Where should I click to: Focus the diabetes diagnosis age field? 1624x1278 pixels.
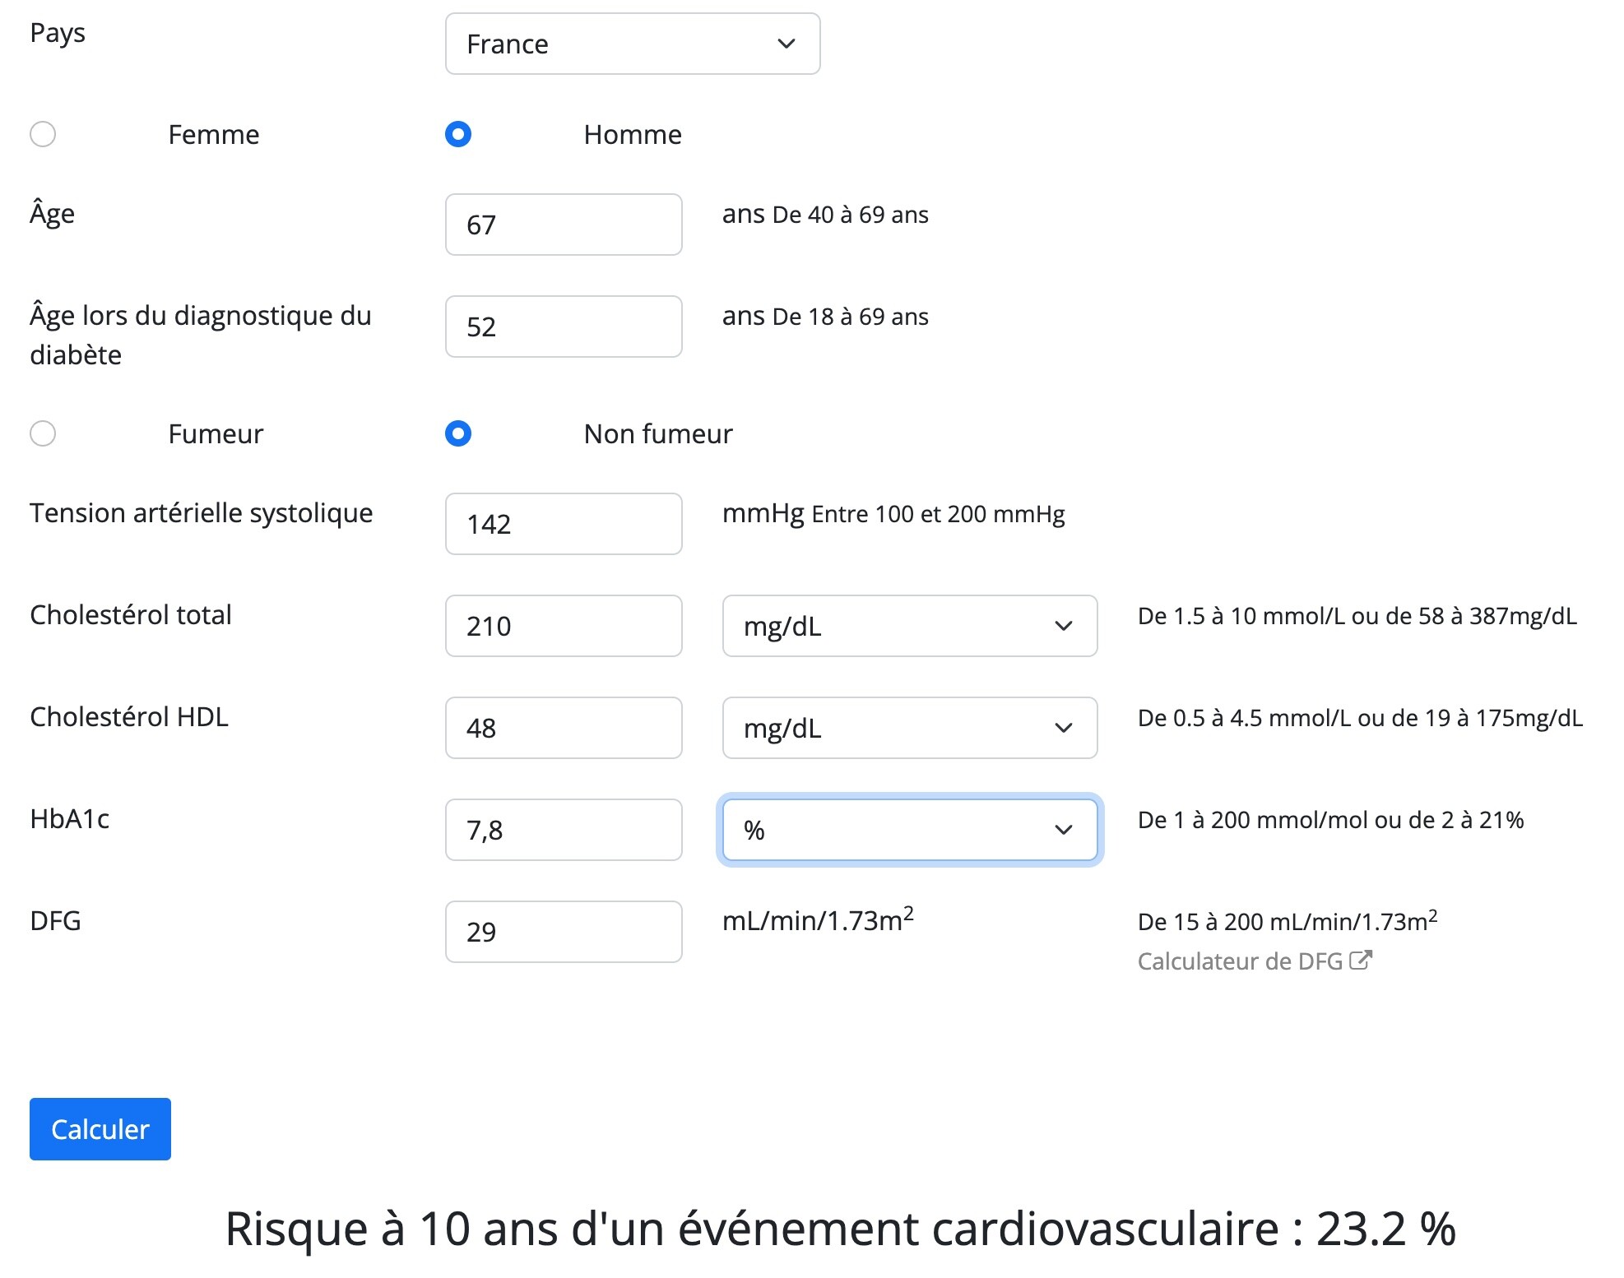[564, 326]
